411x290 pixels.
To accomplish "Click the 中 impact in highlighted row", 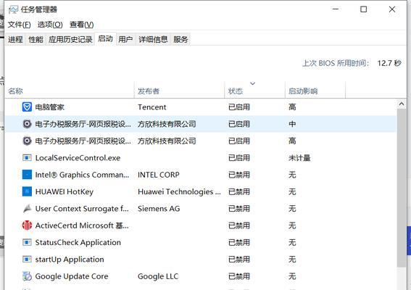I will click(292, 124).
